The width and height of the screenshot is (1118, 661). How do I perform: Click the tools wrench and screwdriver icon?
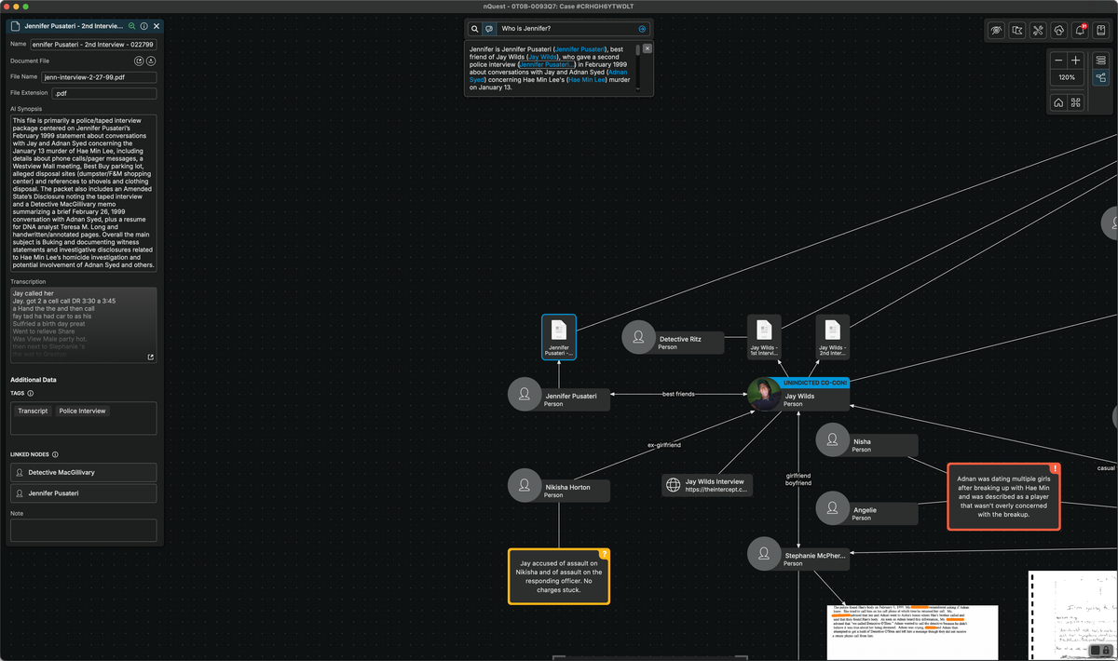click(x=1038, y=31)
